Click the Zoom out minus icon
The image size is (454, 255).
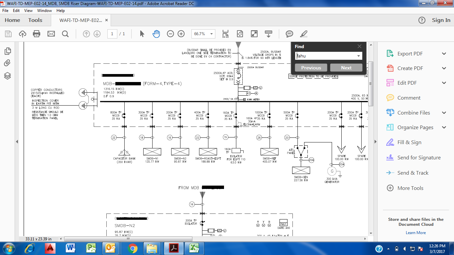point(170,34)
